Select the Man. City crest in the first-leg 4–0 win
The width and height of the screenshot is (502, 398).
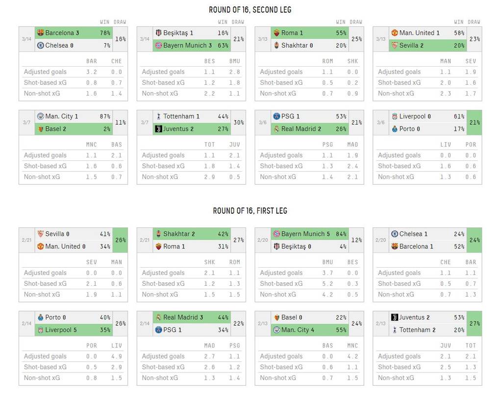276,330
